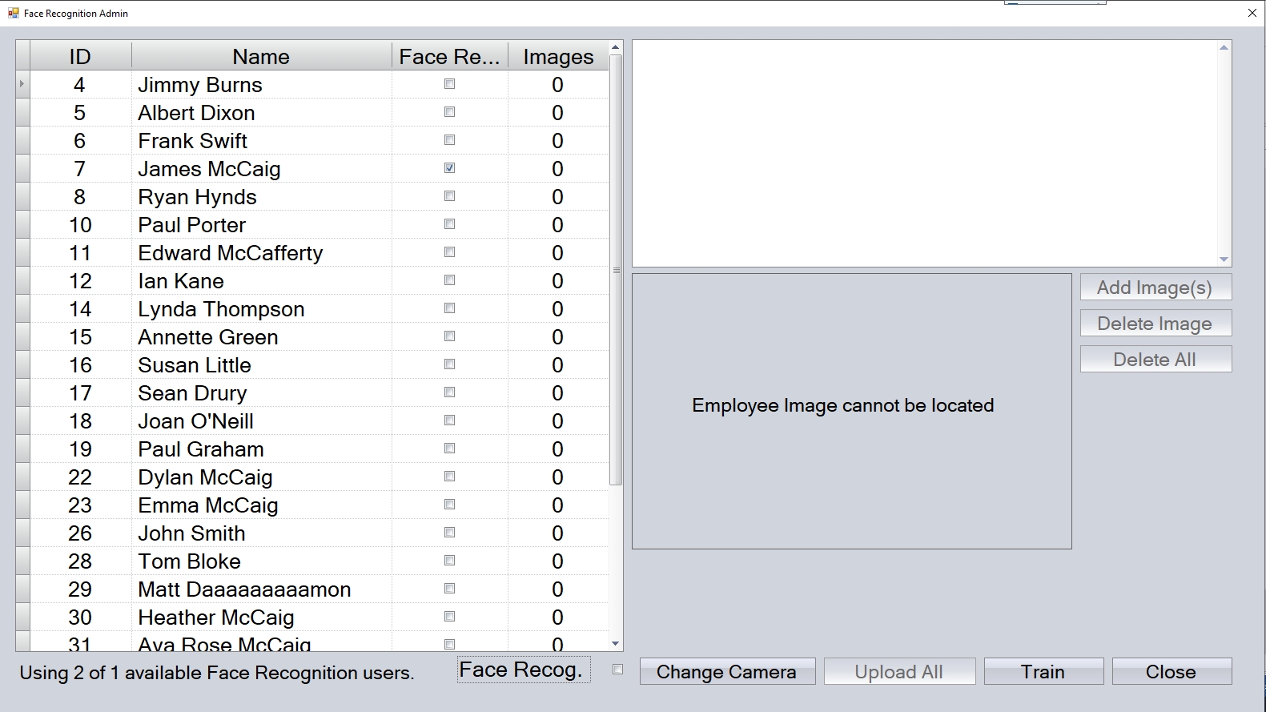Screen dimensions: 1266x712
Task: Sort the list by ID column header
Action: point(80,57)
